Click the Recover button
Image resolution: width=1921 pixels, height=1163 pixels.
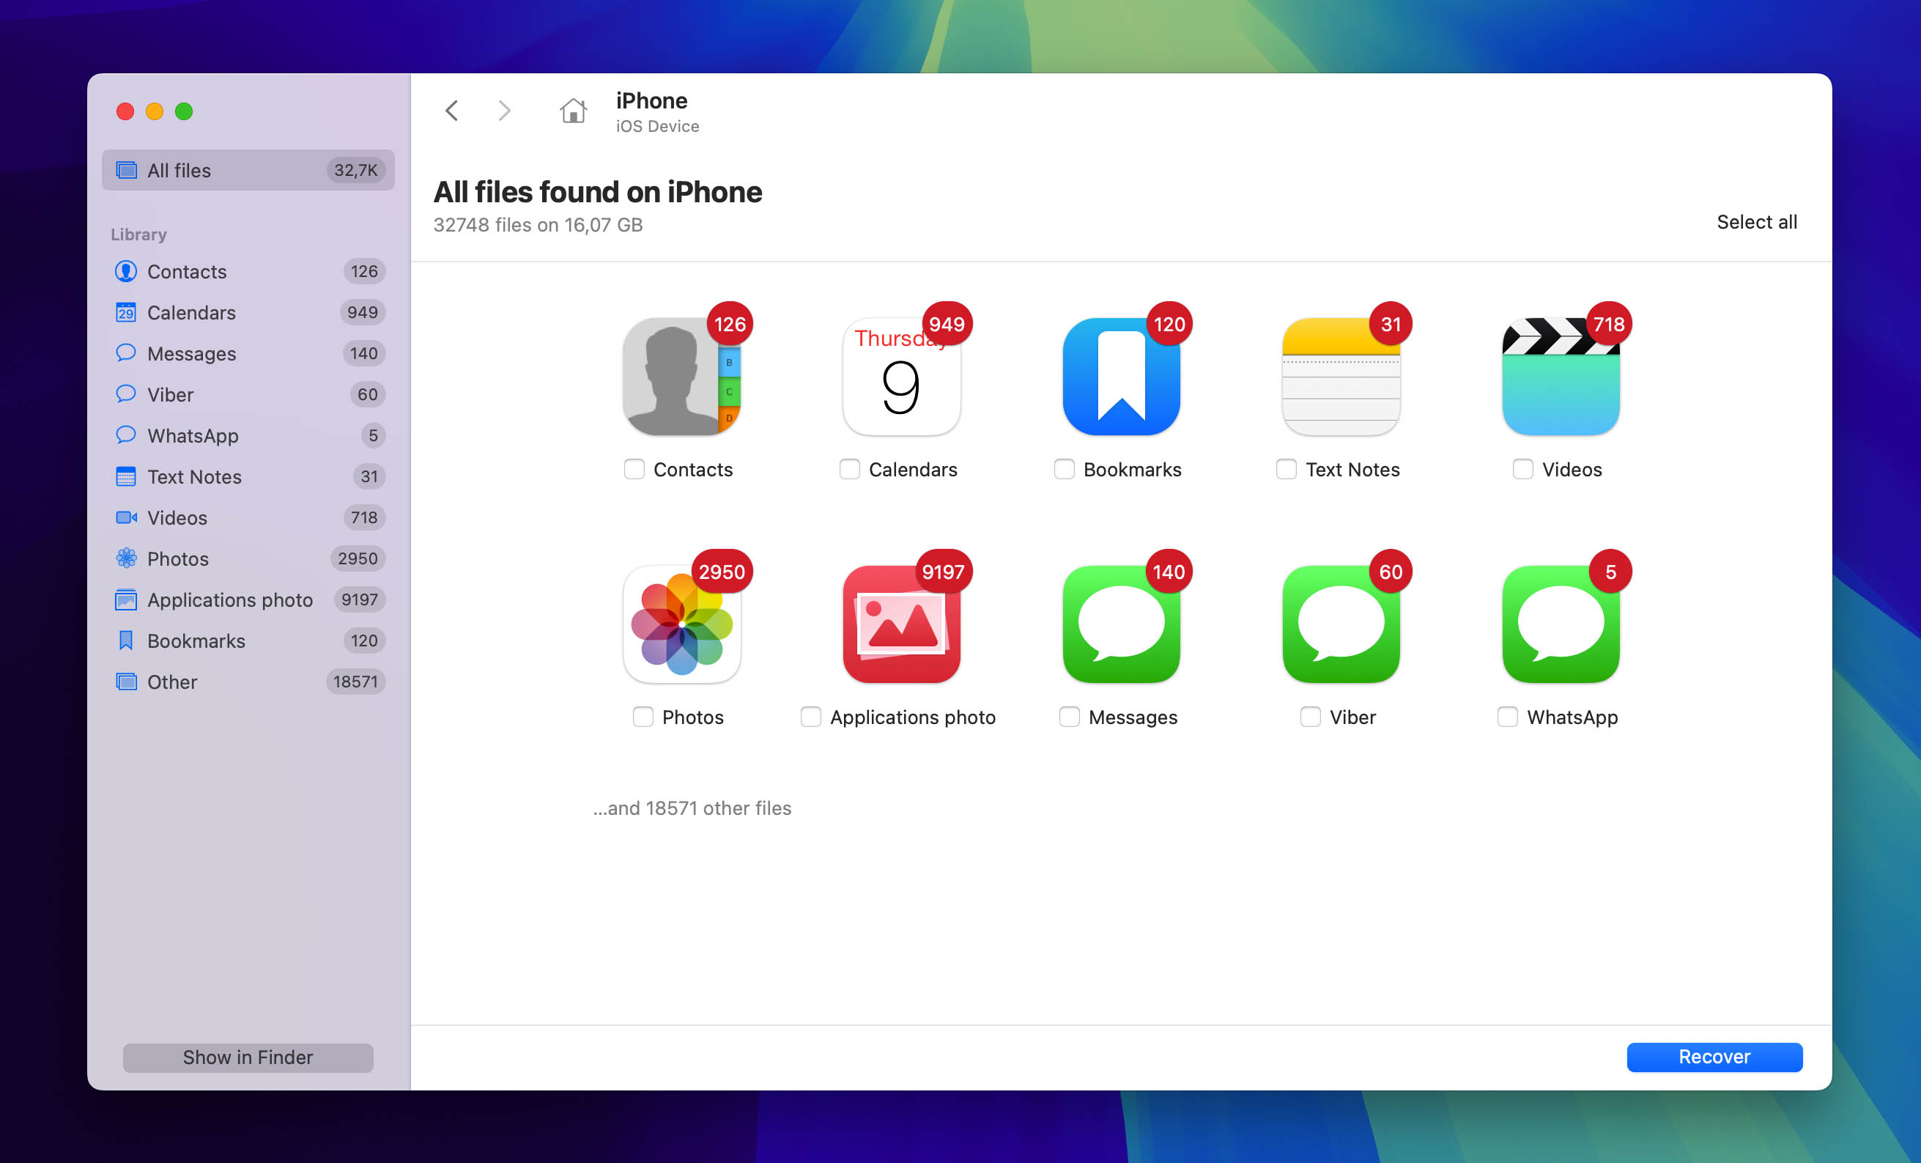click(x=1714, y=1057)
